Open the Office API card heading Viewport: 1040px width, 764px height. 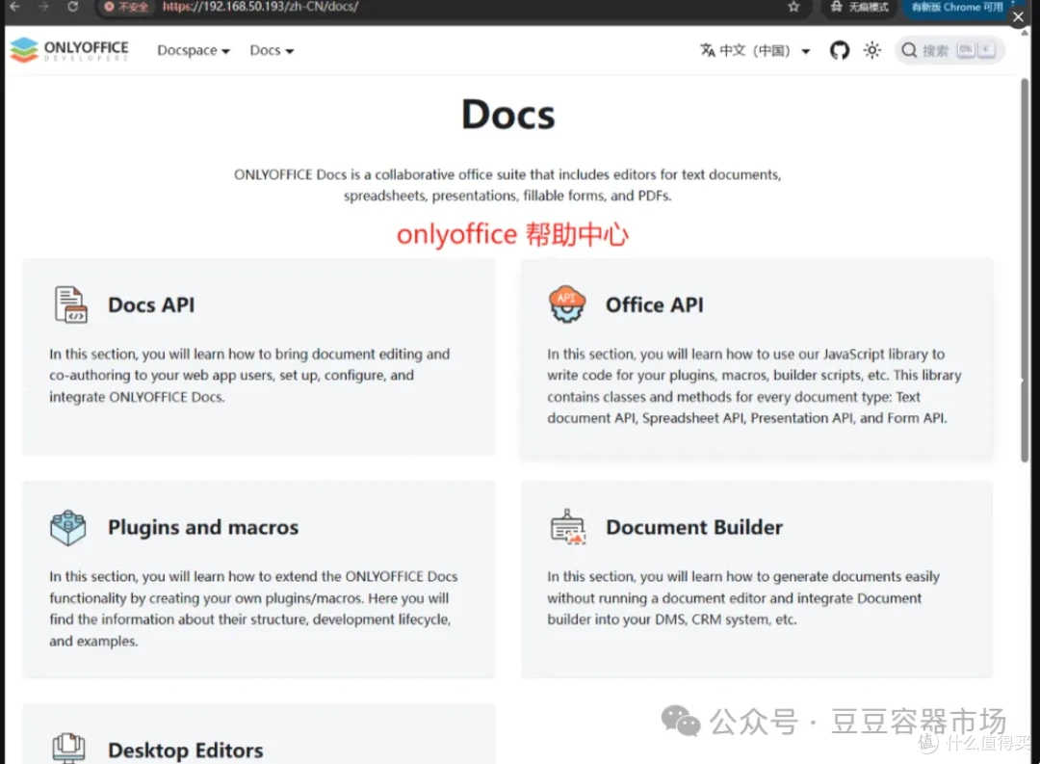coord(655,304)
